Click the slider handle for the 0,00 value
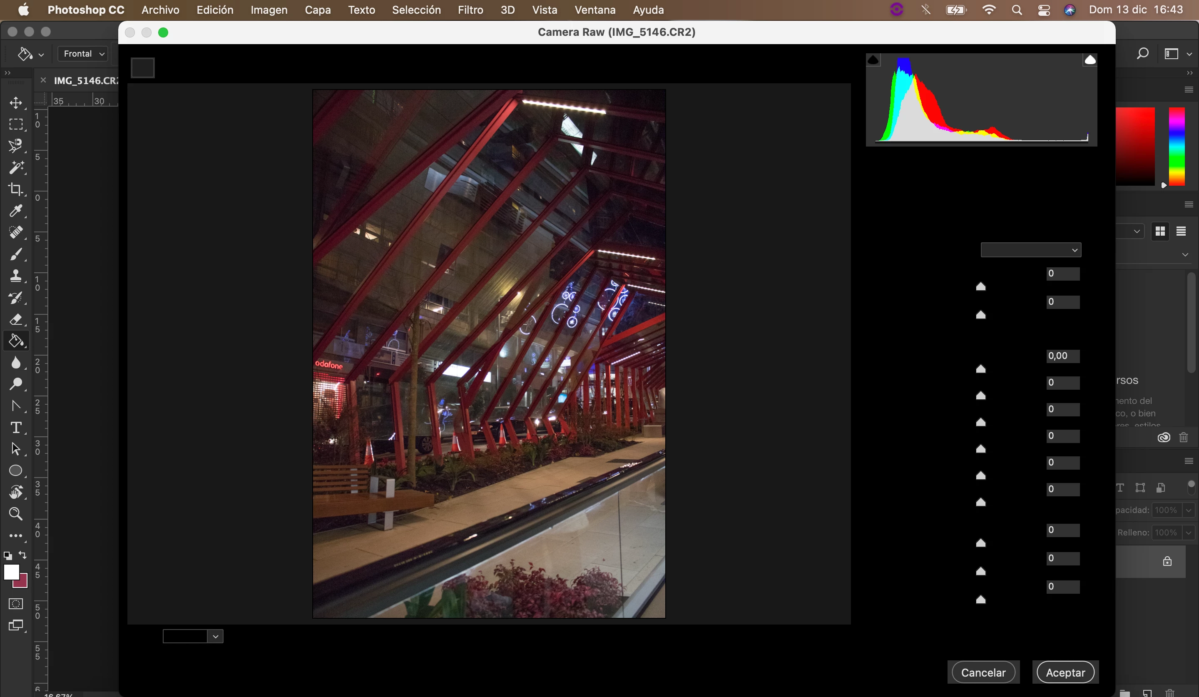 pos(980,369)
